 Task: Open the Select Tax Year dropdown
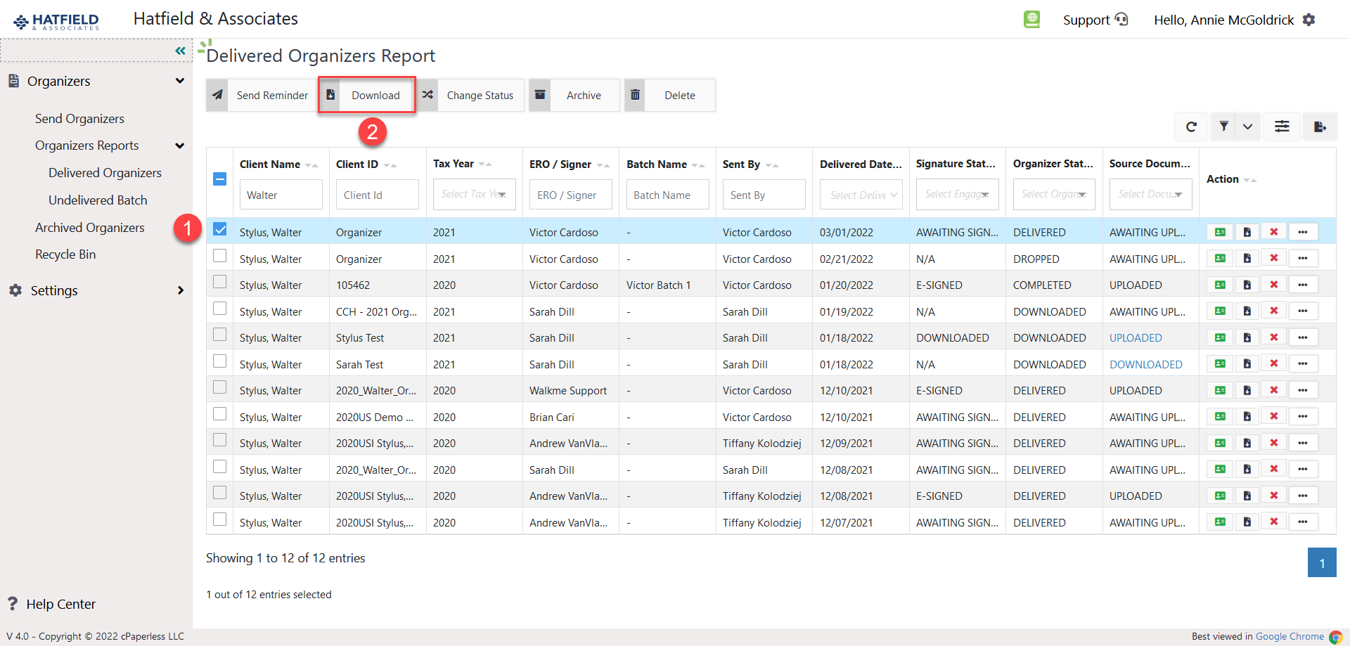(474, 194)
